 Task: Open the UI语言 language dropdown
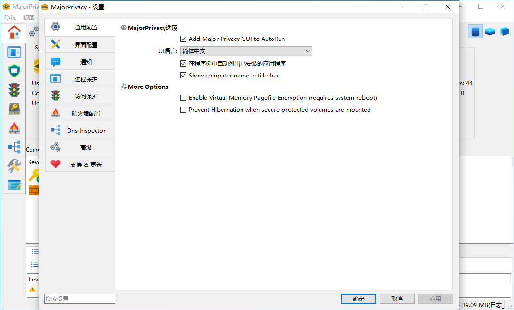(246, 51)
